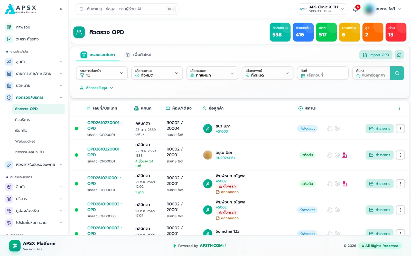Viewport: 411px width, 256px height.
Task: Expand ลูกค้า sidebar menu
Action: [x=34, y=62]
